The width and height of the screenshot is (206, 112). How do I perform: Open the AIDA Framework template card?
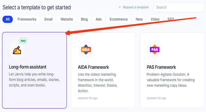(103, 70)
